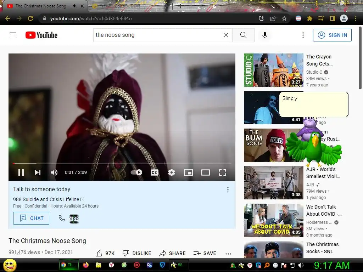Open a new tab with plus button
Screen dimensions: 363x272
tap(180, 6)
